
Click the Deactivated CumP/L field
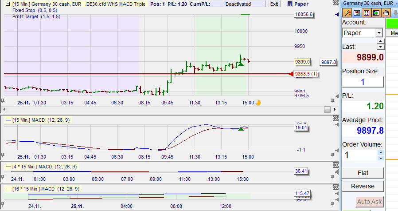point(238,4)
